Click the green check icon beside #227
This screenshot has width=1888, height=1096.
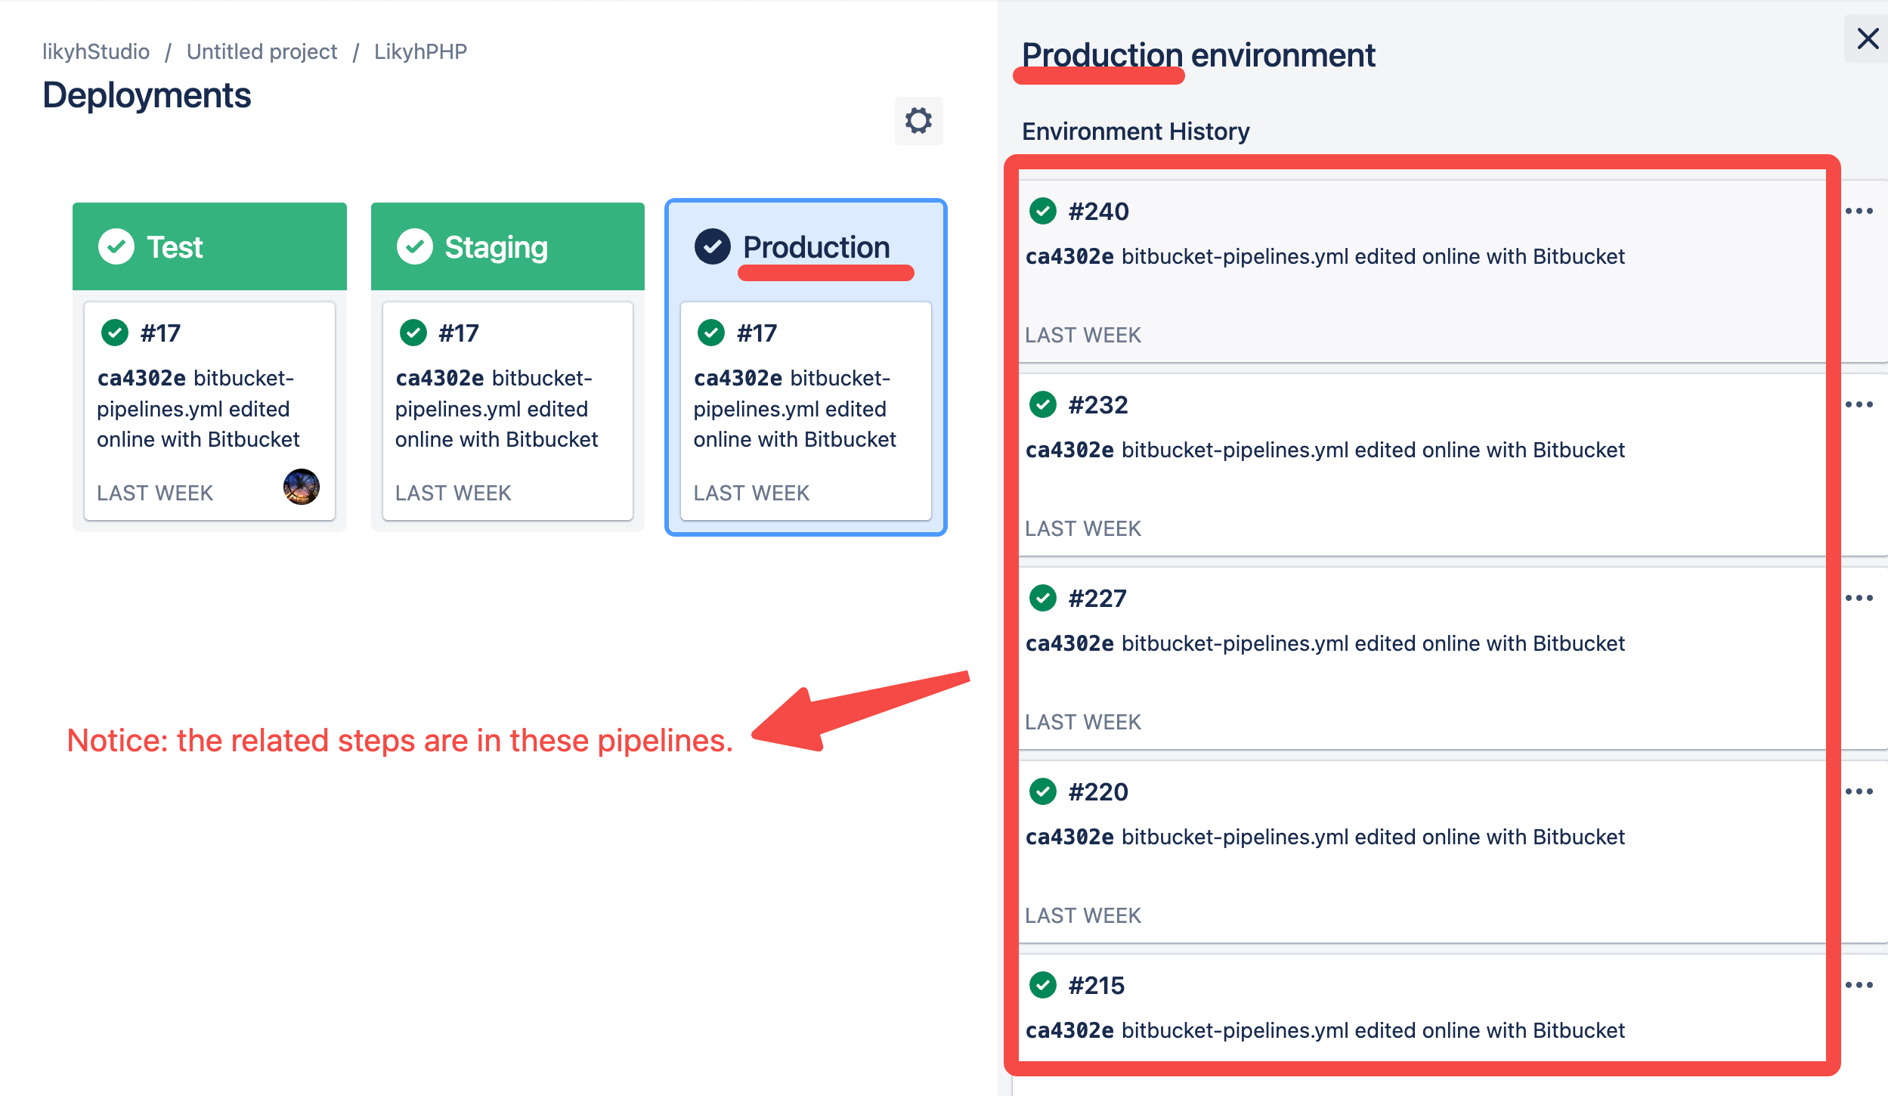(x=1043, y=598)
